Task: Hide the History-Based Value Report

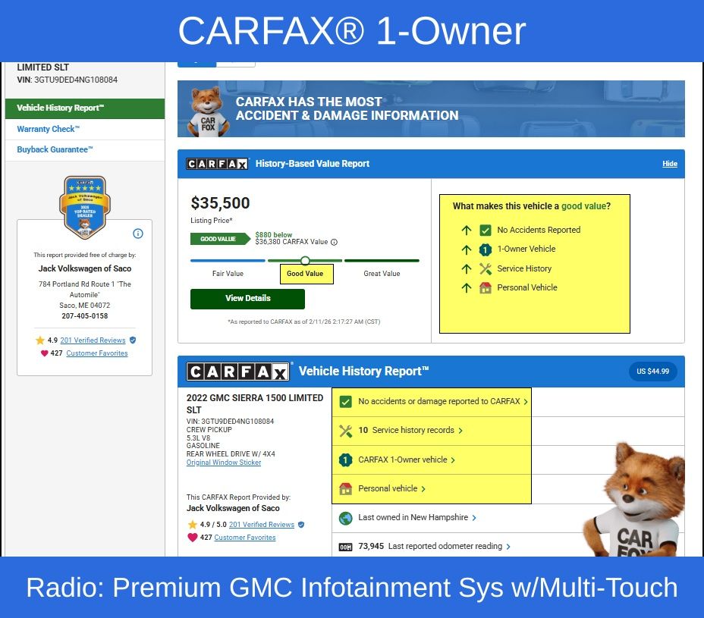Action: (x=669, y=164)
